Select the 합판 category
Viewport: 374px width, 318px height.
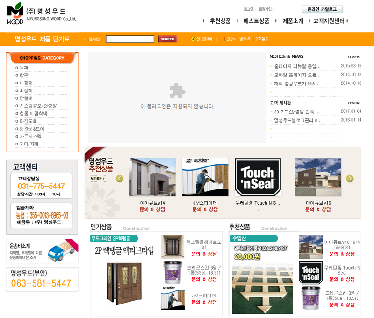24,76
